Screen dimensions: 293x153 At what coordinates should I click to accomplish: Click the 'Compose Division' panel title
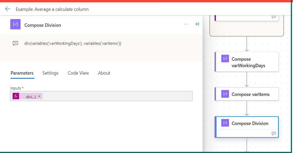43,25
